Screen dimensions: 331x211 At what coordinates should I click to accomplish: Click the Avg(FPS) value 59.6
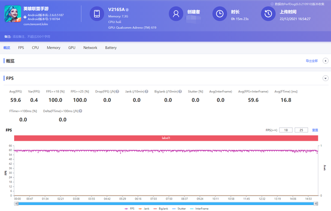15,100
